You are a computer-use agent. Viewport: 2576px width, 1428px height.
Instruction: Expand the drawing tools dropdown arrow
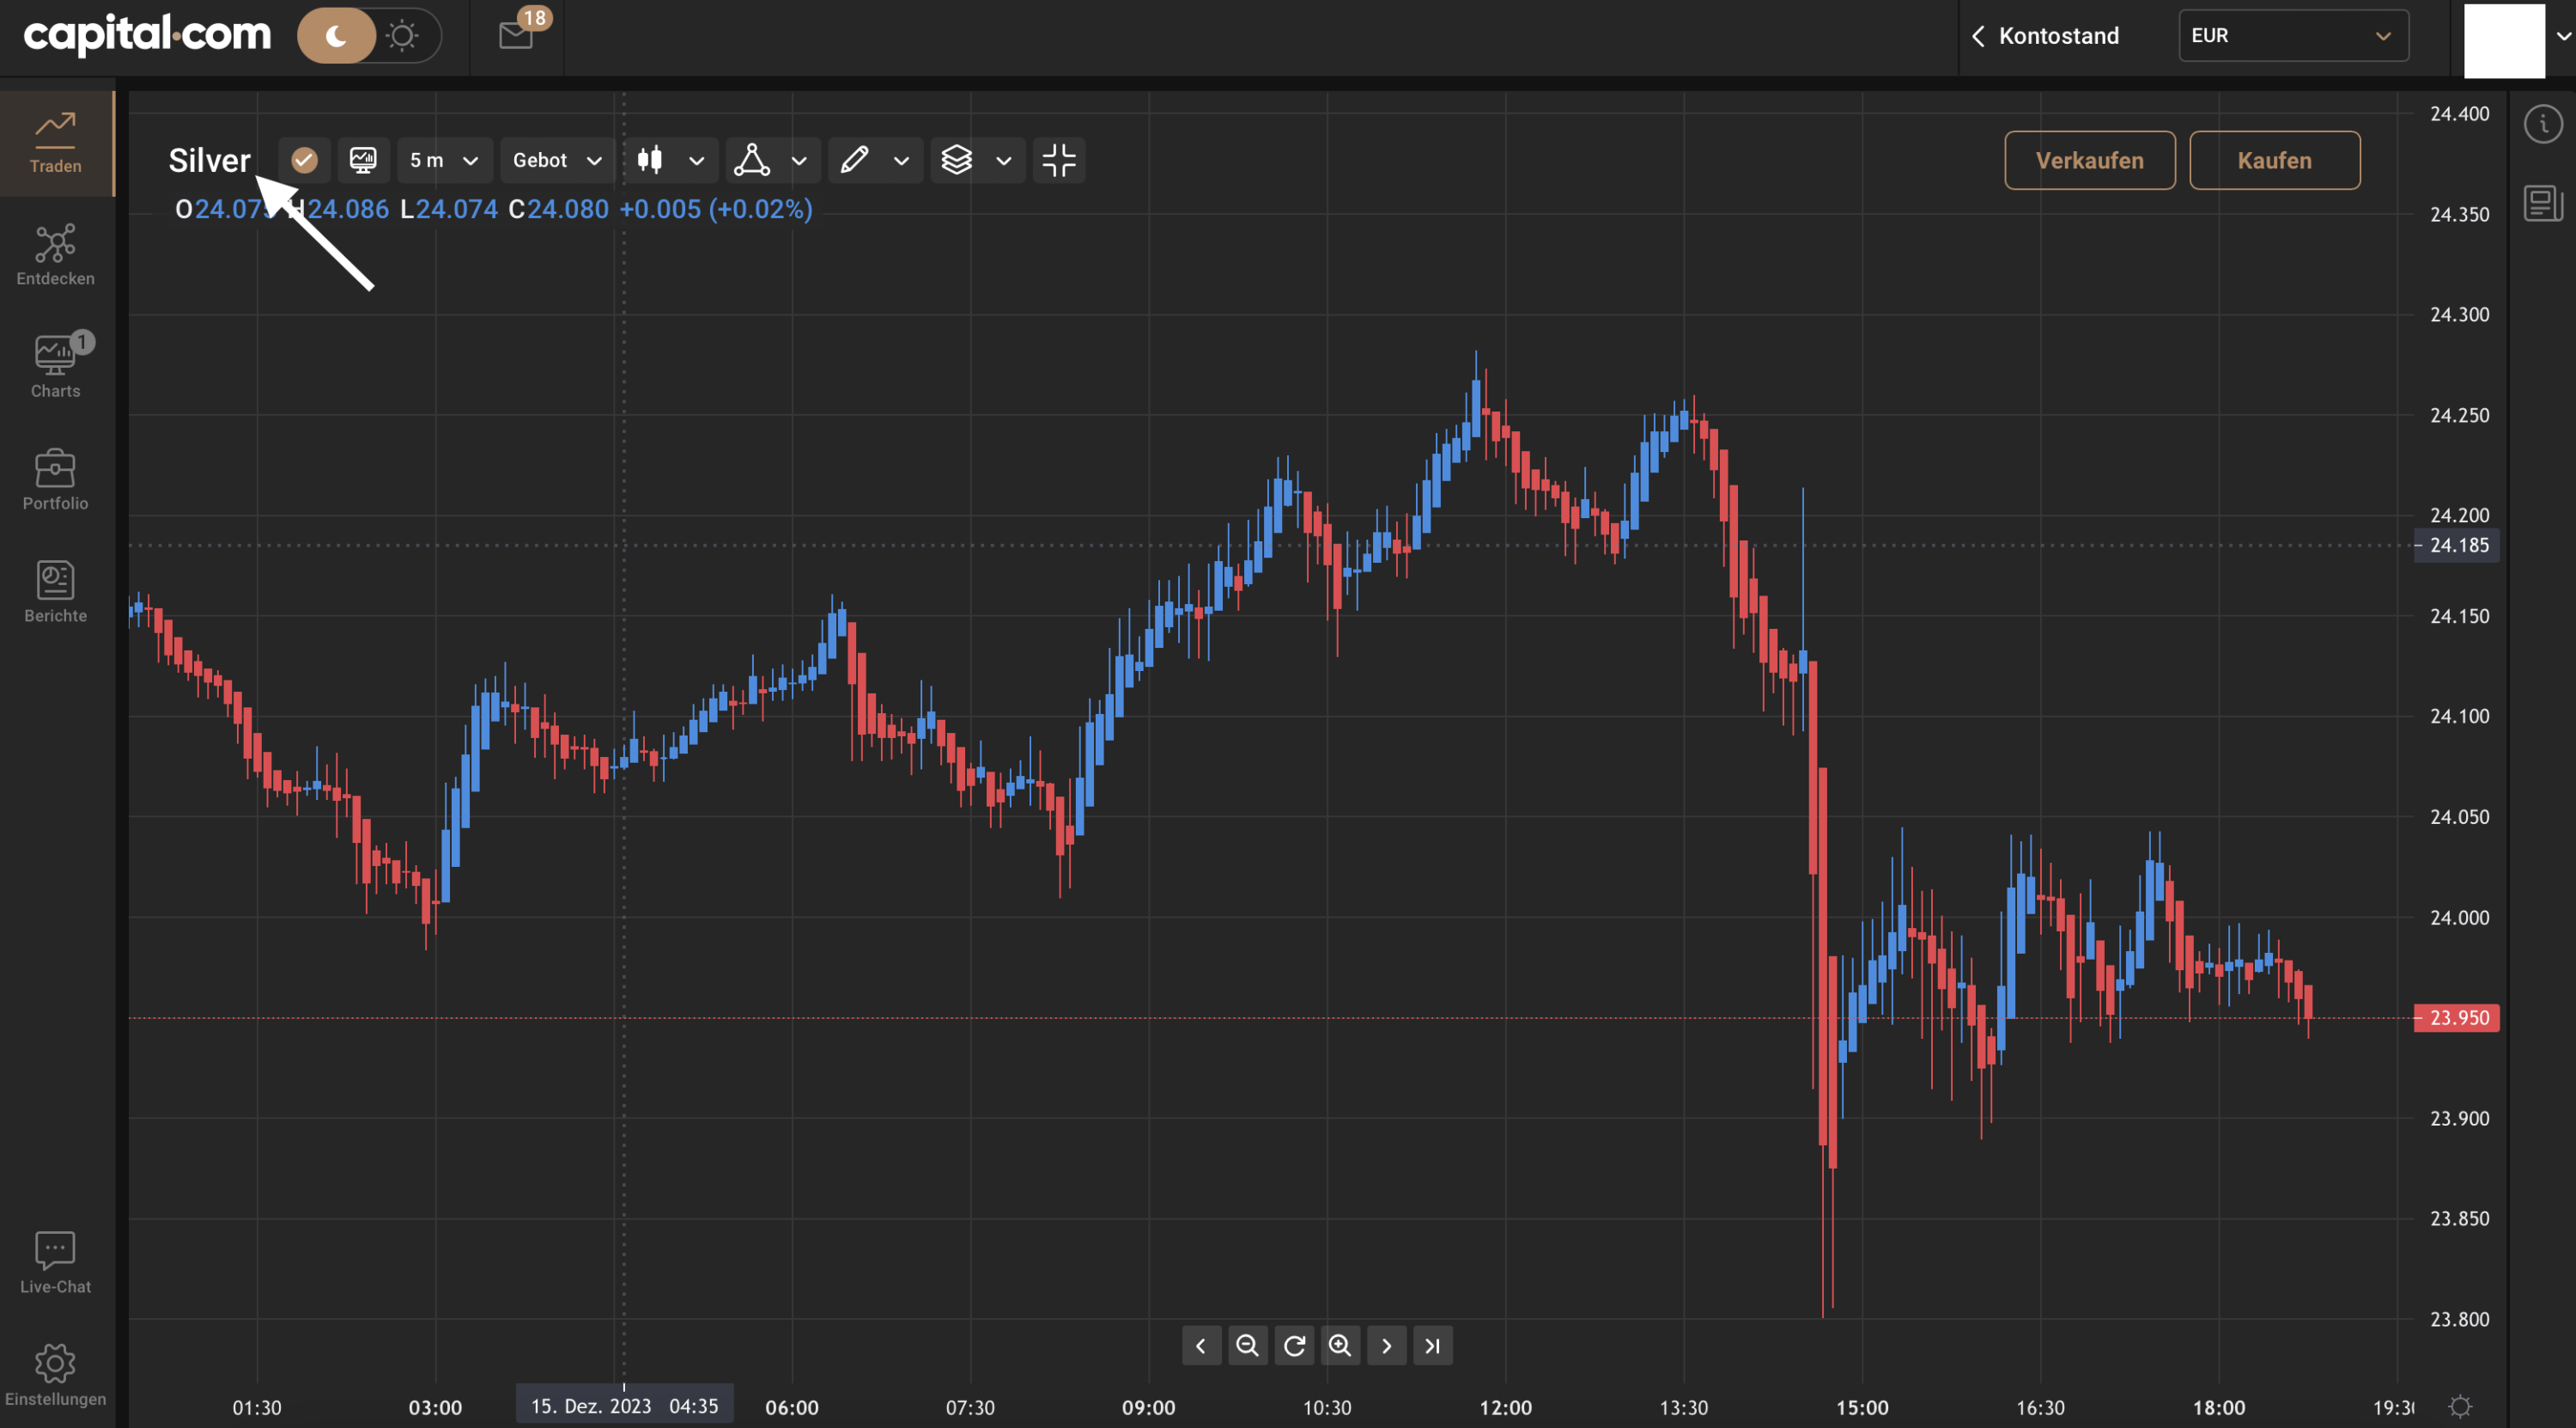click(x=901, y=160)
